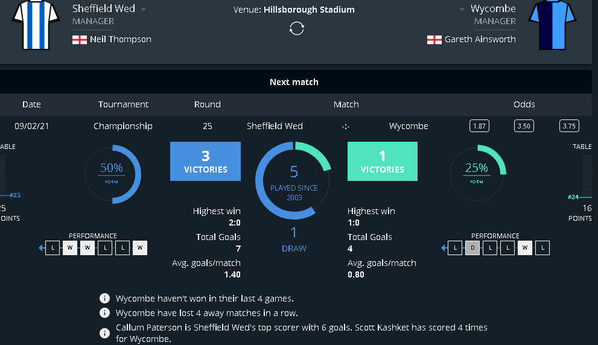Click Gareth Ainsworth manager name
The image size is (598, 345).
tap(480, 39)
